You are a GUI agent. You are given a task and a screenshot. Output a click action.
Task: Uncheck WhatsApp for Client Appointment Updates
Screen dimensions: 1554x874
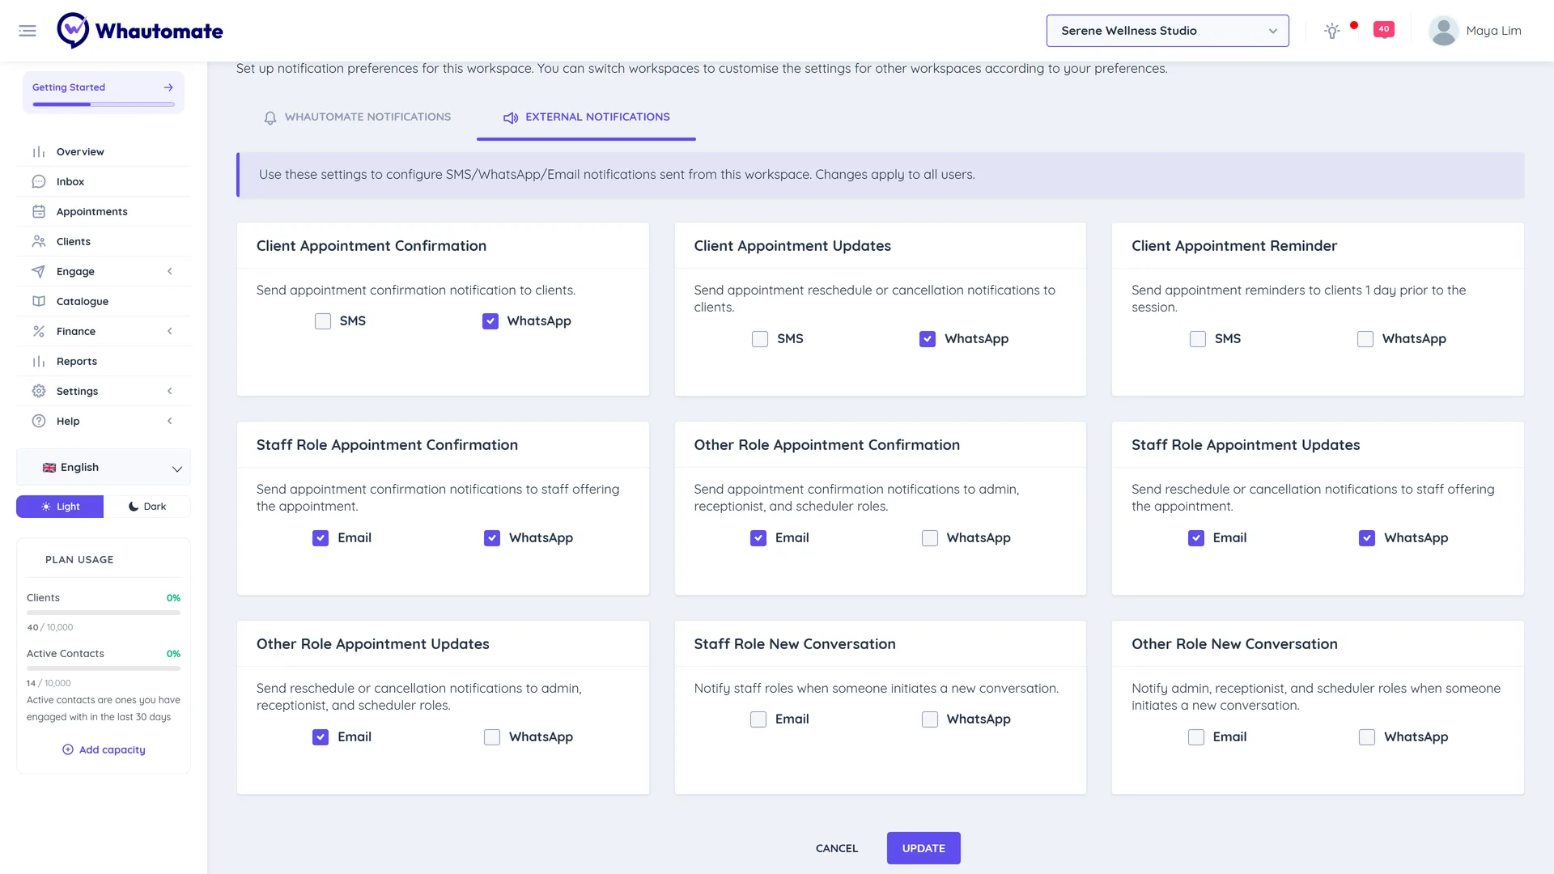click(x=928, y=339)
